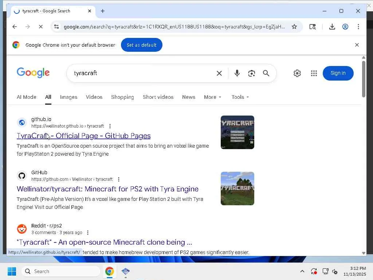Close the tyracraft Google Search tab
The image size is (373, 280).
90,11
